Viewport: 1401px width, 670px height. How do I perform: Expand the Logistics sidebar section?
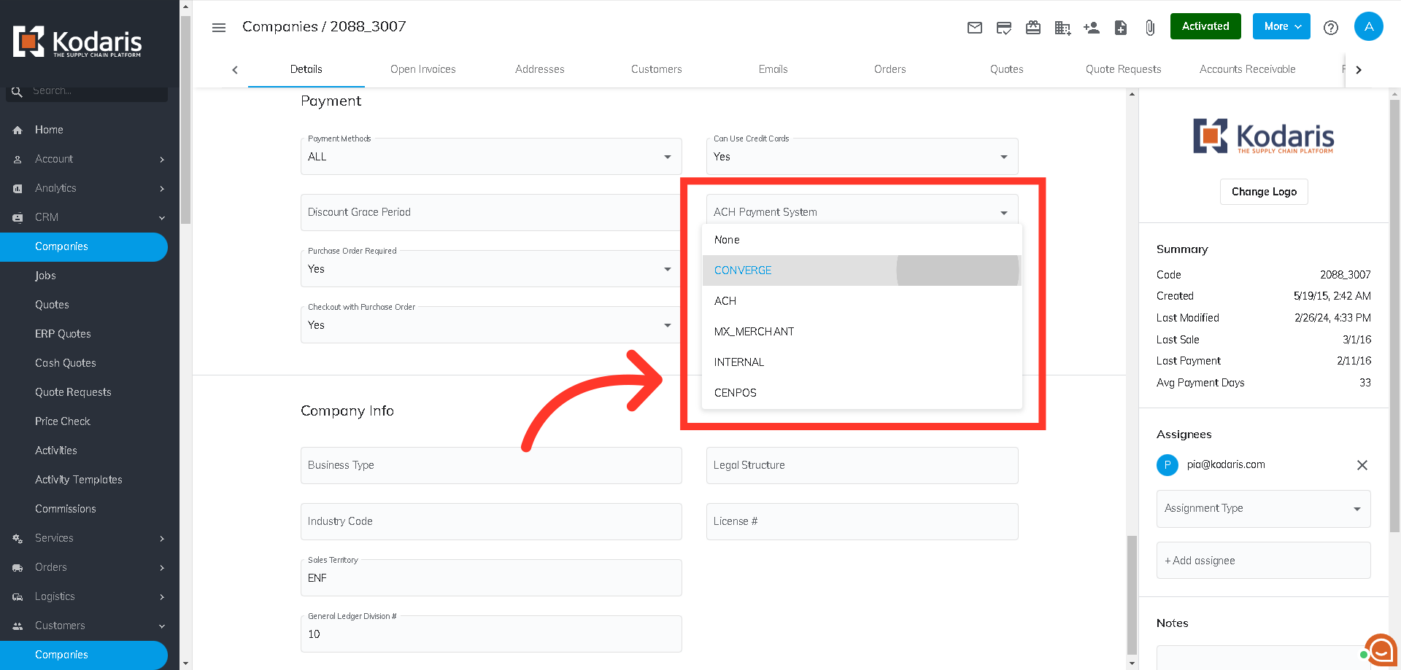tap(90, 596)
